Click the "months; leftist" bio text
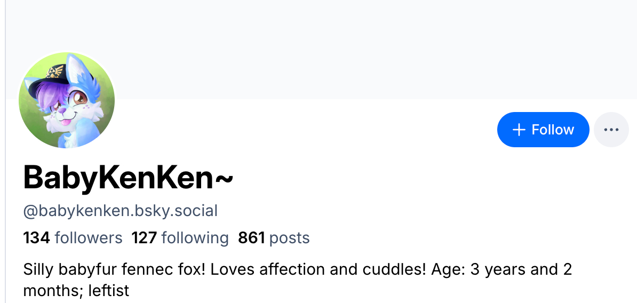The height and width of the screenshot is (303, 637). click(76, 291)
